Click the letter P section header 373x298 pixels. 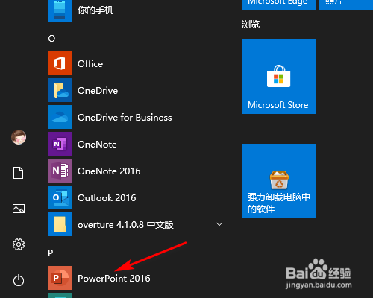point(51,253)
